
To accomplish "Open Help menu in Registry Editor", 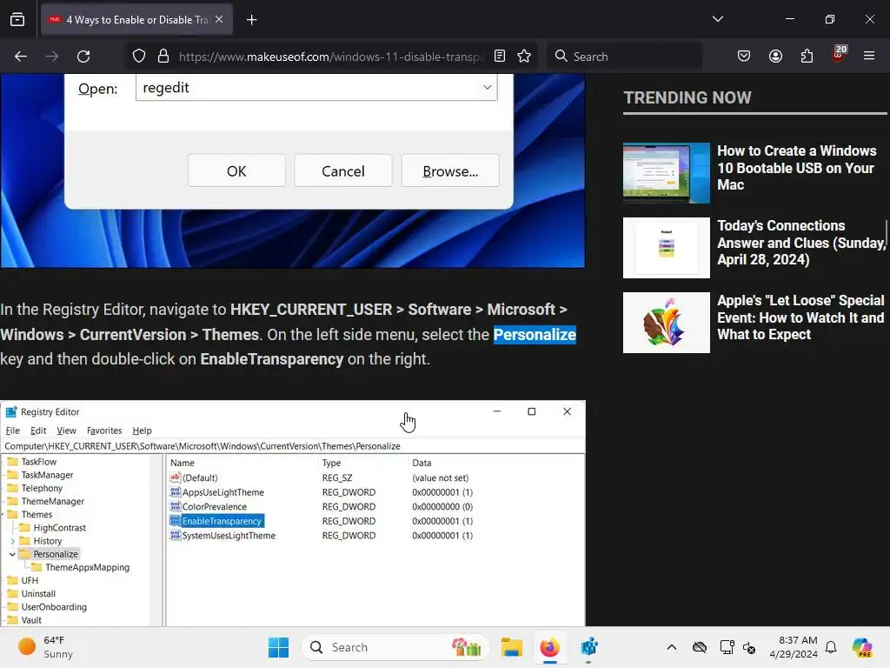I will click(x=142, y=431).
